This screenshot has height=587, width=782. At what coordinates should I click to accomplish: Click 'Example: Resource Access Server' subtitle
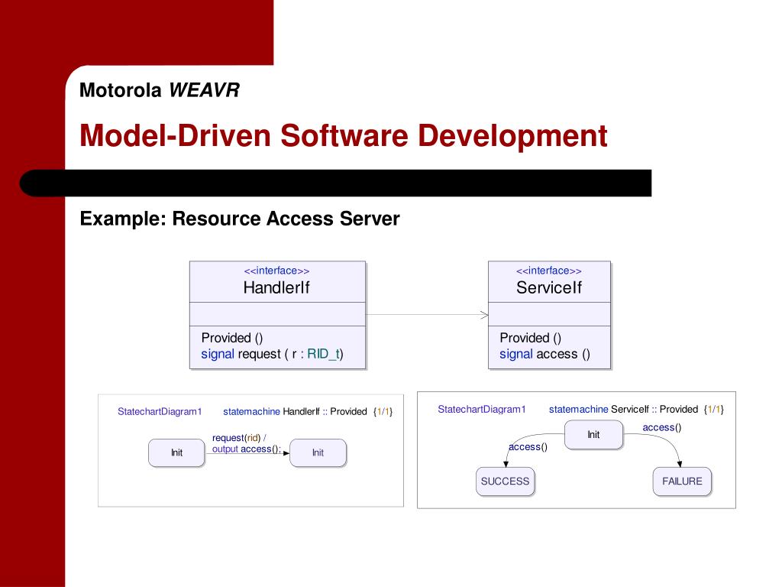click(240, 219)
